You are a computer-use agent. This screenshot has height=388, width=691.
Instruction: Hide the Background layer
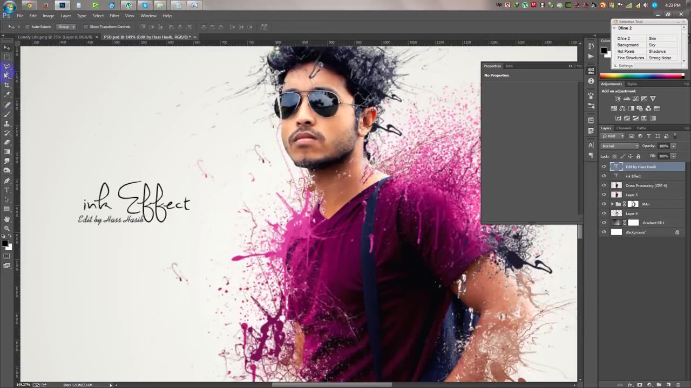(604, 232)
